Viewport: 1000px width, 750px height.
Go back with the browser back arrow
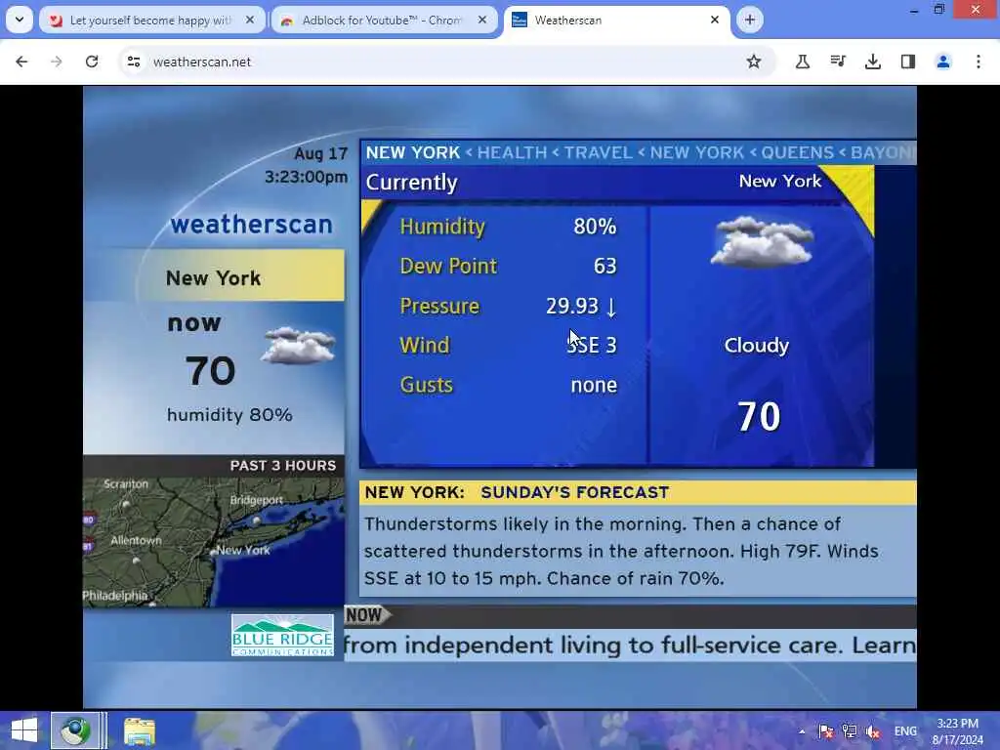(21, 62)
